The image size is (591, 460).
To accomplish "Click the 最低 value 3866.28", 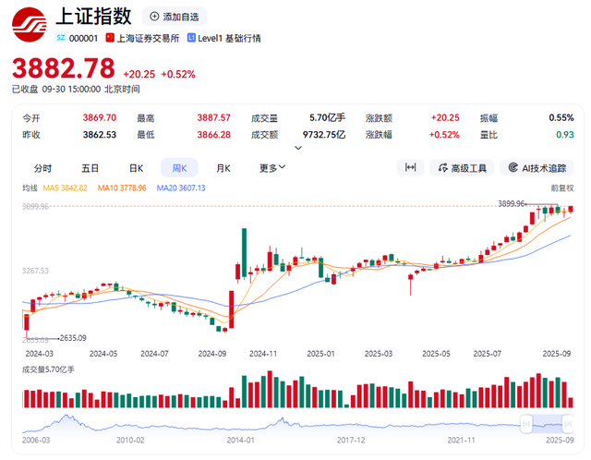I will [x=213, y=135].
